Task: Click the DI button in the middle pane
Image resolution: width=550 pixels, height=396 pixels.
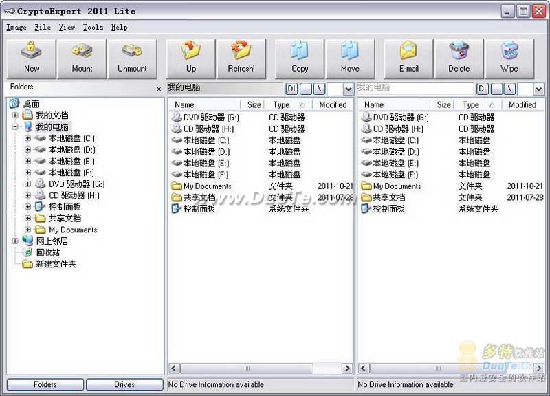Action: [291, 89]
